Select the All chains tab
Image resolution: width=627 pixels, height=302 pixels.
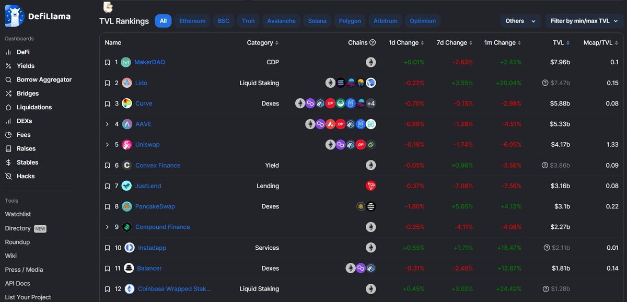(163, 21)
